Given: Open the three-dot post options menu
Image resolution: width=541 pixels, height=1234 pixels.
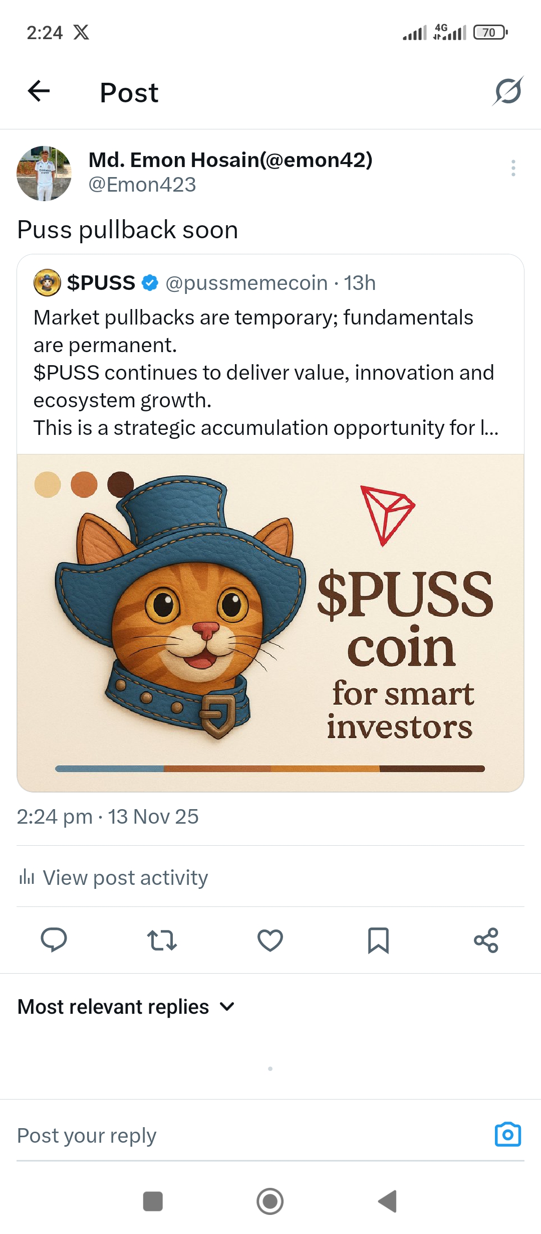Looking at the screenshot, I should point(513,168).
